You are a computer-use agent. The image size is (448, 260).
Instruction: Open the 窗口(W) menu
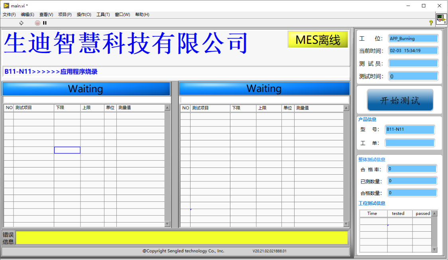point(122,15)
